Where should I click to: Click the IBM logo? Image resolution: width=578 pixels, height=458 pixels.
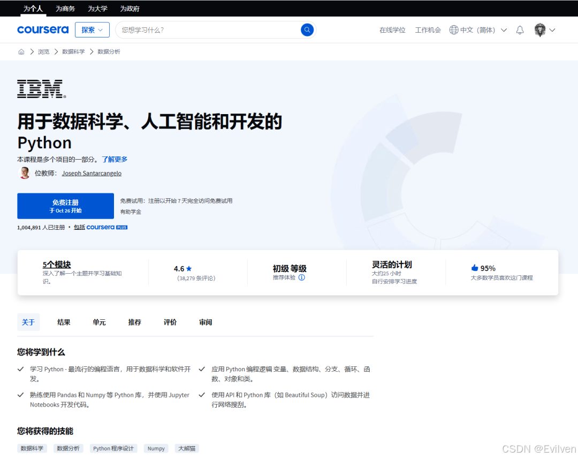click(x=42, y=88)
